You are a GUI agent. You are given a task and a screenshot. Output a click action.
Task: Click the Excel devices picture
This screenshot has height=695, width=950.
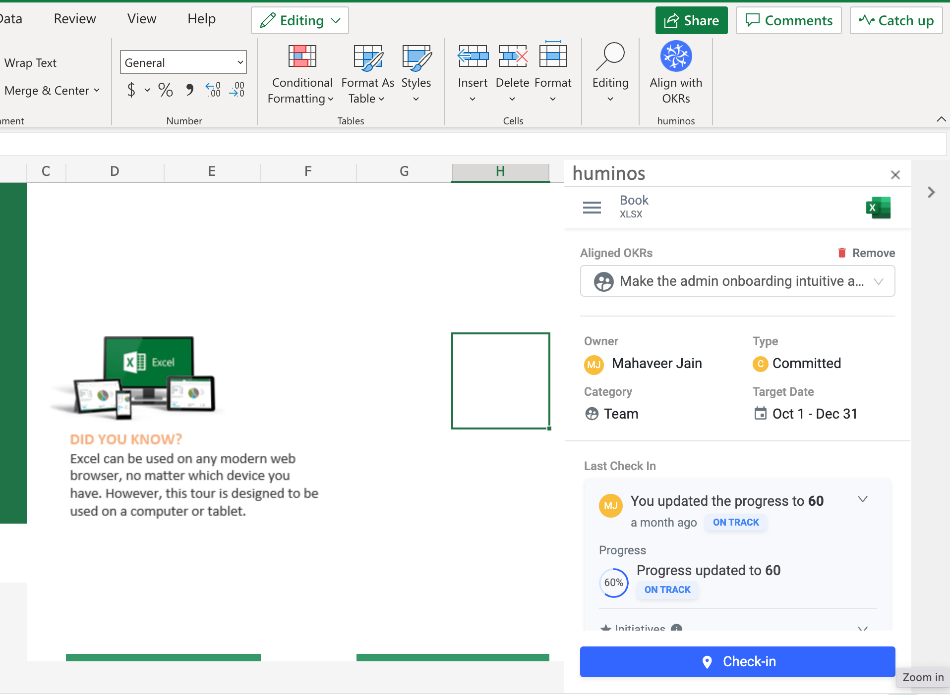[x=136, y=377]
